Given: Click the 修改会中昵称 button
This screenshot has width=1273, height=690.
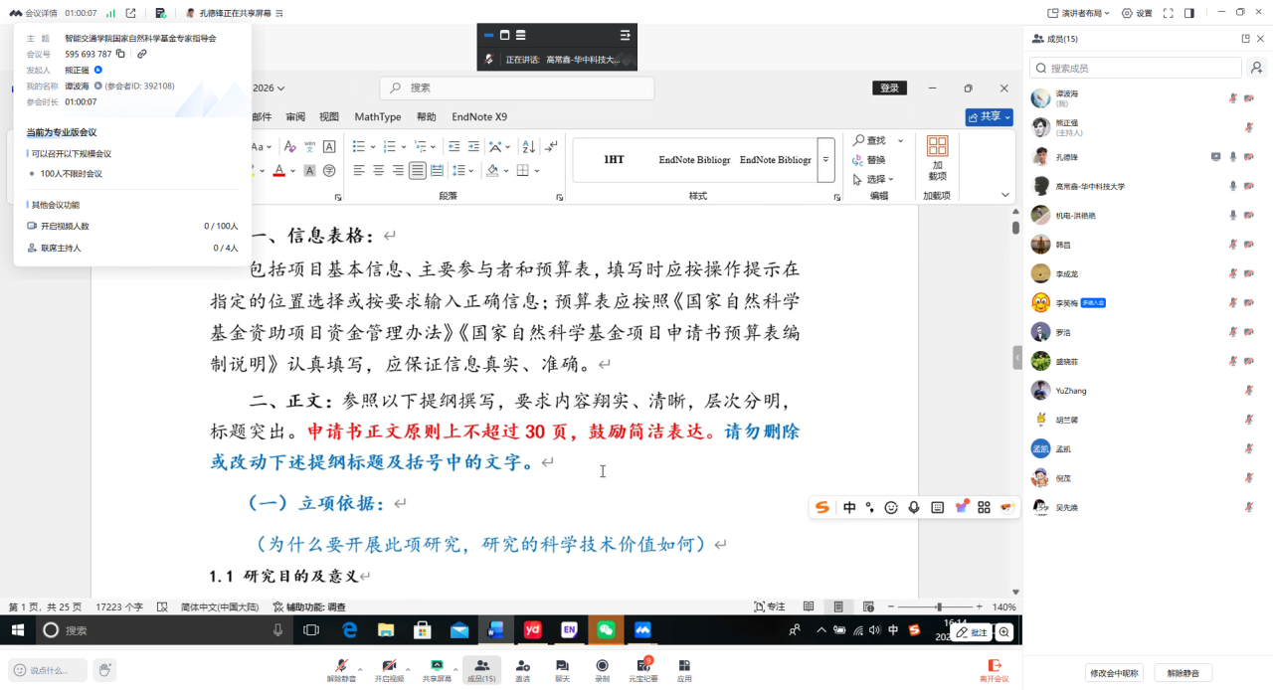Looking at the screenshot, I should [x=1114, y=673].
